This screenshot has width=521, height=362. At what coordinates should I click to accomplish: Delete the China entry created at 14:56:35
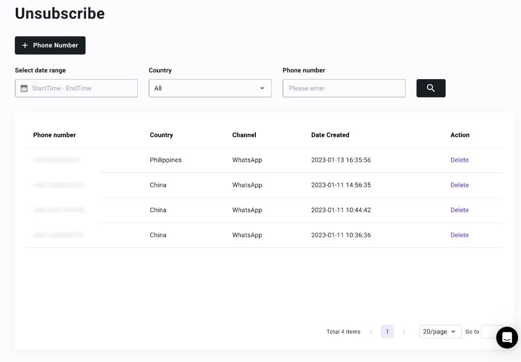pyautogui.click(x=460, y=185)
